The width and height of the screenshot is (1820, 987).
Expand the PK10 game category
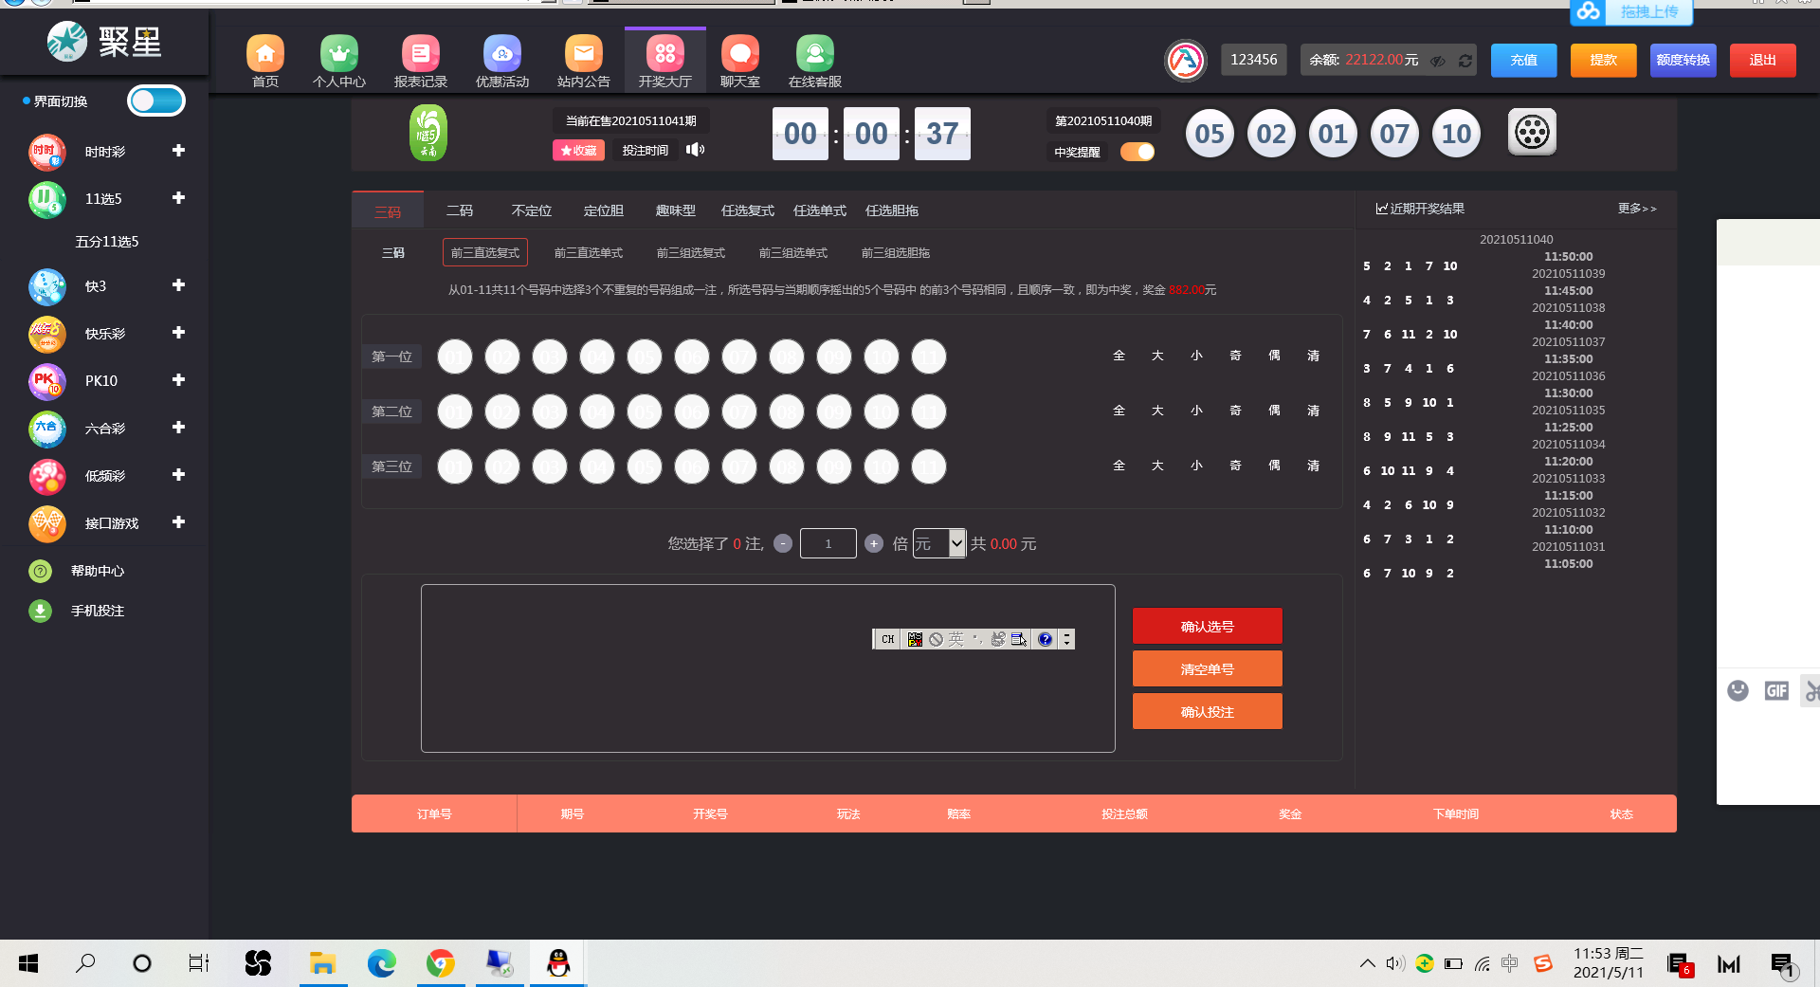pyautogui.click(x=178, y=380)
